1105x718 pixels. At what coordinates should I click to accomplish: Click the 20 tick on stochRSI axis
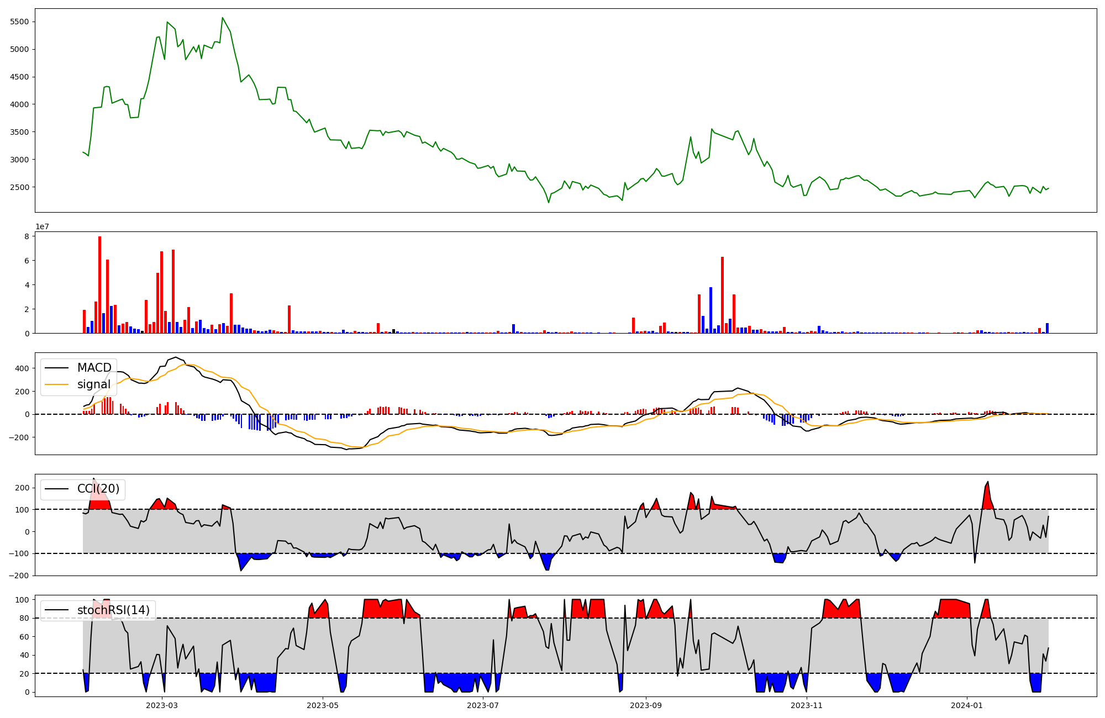click(25, 674)
